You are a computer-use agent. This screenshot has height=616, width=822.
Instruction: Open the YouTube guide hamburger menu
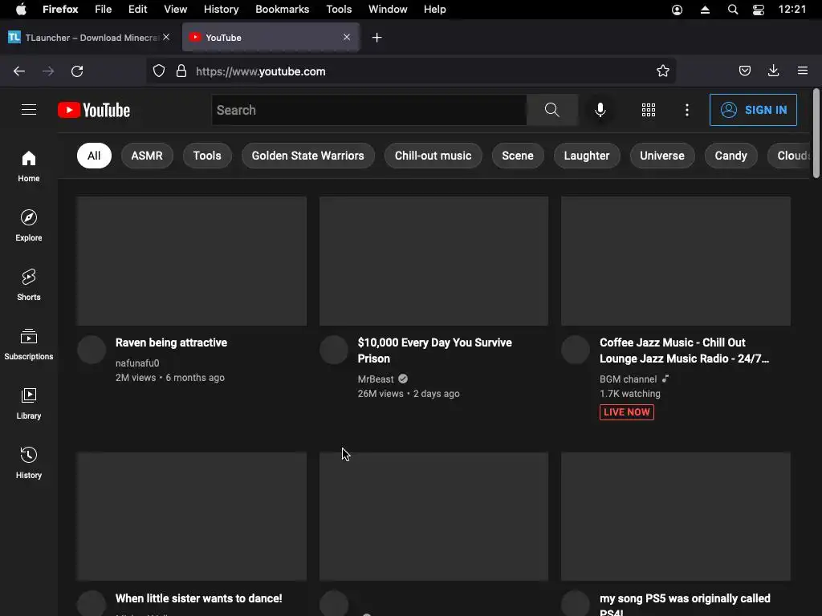pyautogui.click(x=29, y=109)
